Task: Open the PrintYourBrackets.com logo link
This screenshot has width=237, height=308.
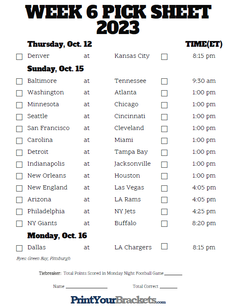Action: click(118, 300)
